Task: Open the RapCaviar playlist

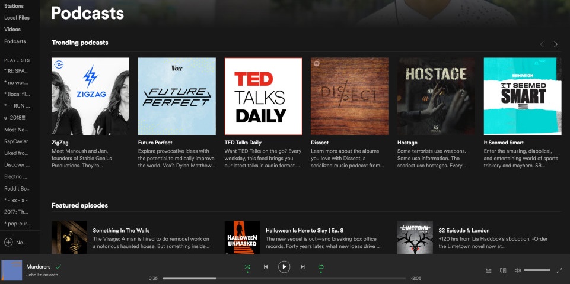Action: (16, 141)
